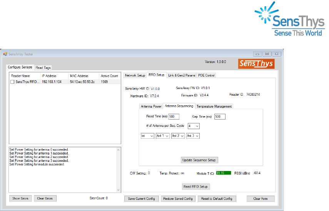329x211 pixels.
Task: Click log line 'antenna 0 succeeded'
Action: tap(39, 150)
